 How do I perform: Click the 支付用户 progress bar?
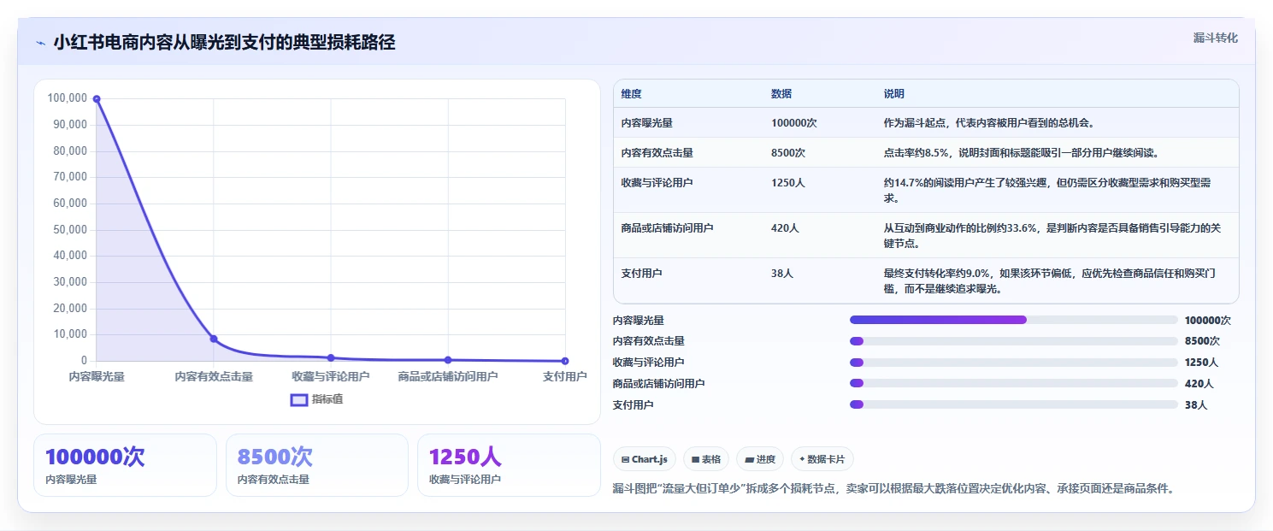tap(1014, 404)
